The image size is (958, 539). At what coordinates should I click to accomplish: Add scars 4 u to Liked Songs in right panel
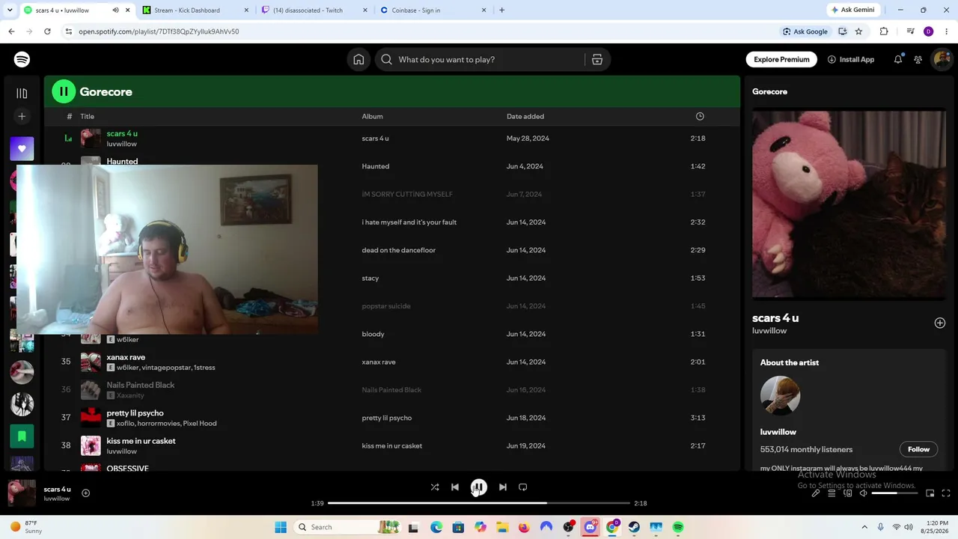click(940, 323)
